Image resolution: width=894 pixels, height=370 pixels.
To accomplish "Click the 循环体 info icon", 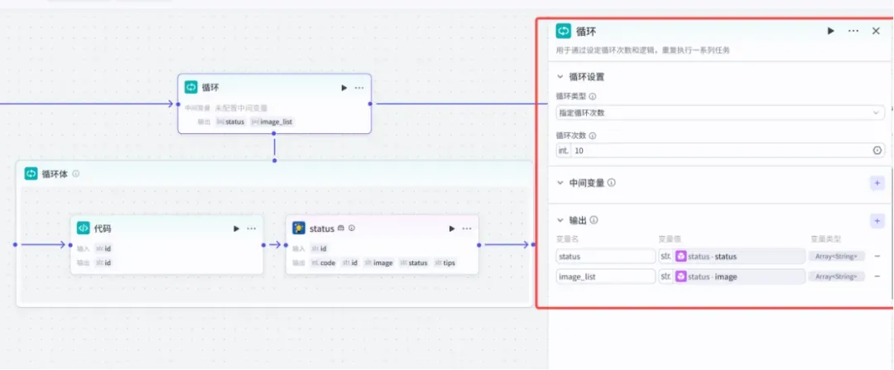I will [76, 174].
